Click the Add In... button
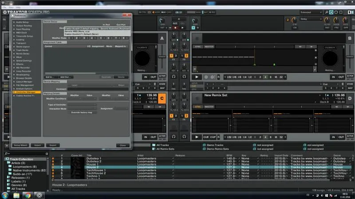This screenshot has height=199, width=355. pyautogui.click(x=50, y=77)
